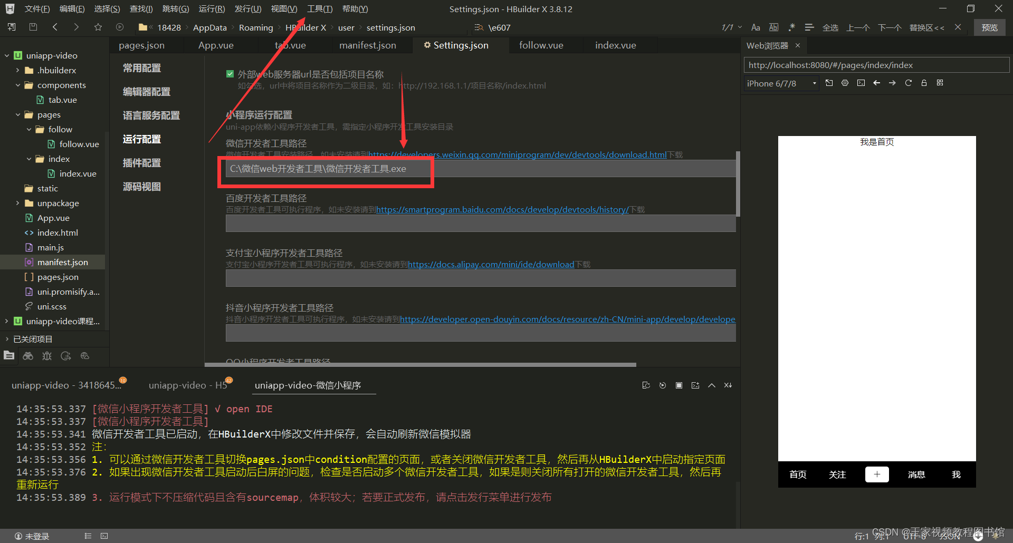Open the 文件(F) menu
Viewport: 1013px width, 543px height.
[37, 9]
